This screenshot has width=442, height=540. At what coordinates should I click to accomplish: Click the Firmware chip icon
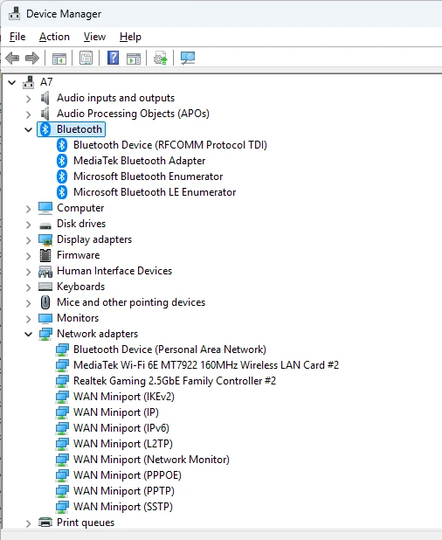45,255
